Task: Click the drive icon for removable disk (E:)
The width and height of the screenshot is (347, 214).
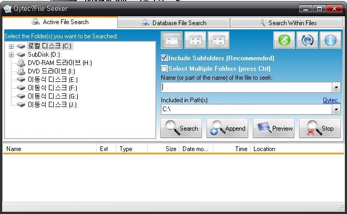Action: (21, 80)
